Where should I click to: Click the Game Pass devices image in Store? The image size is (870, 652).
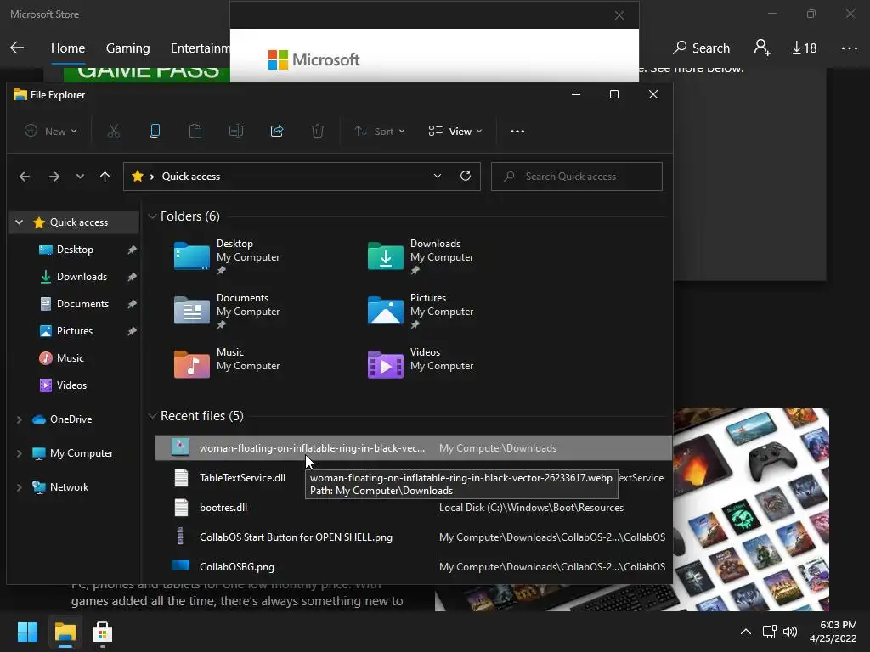751,509
